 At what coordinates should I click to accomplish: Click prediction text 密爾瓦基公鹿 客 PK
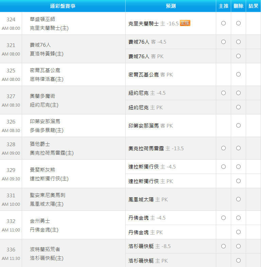coord(151,74)
